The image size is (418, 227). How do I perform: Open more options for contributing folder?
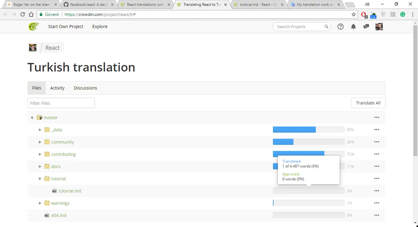(x=377, y=154)
